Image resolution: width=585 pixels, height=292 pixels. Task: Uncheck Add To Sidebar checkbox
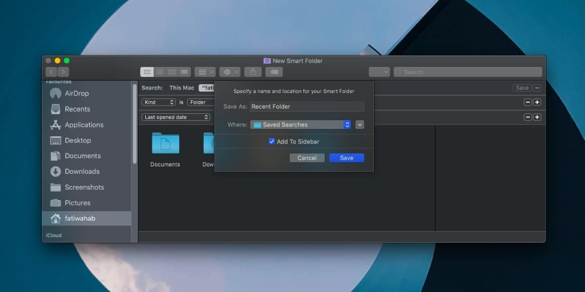[272, 142]
